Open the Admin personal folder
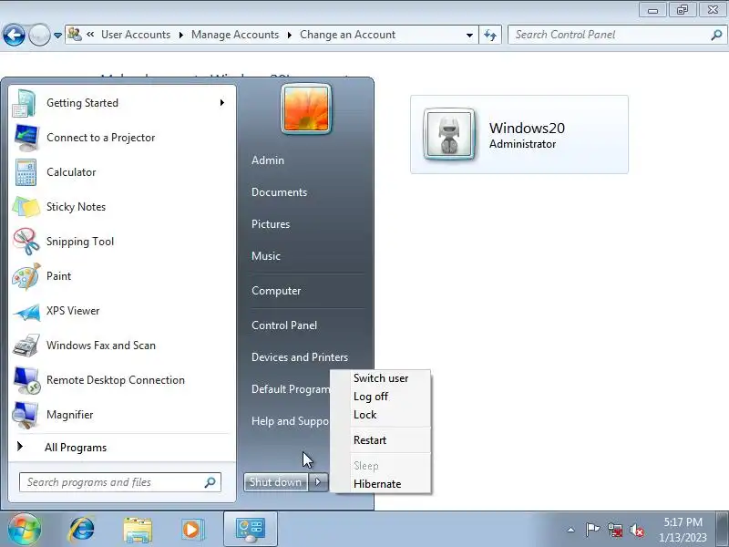This screenshot has width=729, height=547. [268, 160]
